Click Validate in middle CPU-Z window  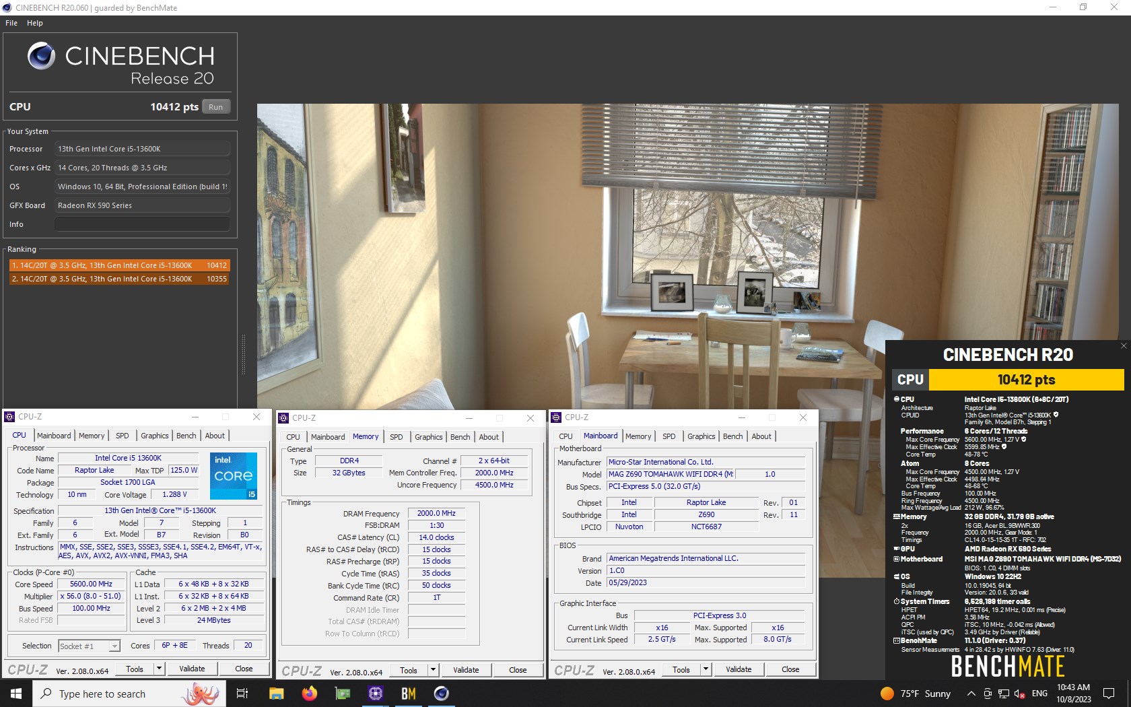(466, 670)
